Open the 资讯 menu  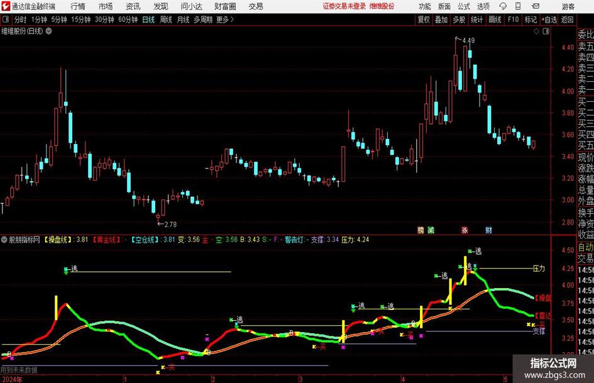[x=133, y=6]
